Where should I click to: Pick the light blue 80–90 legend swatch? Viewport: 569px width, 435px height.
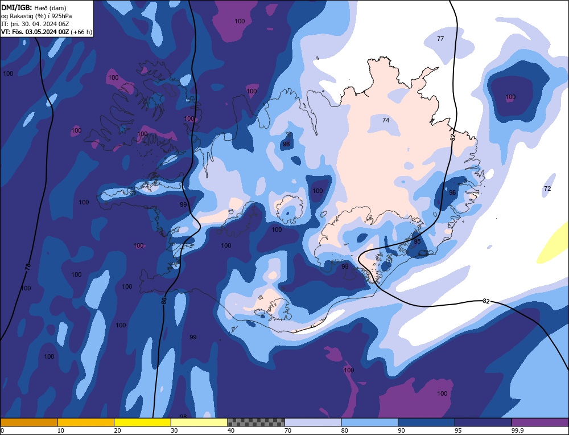[x=369, y=422]
